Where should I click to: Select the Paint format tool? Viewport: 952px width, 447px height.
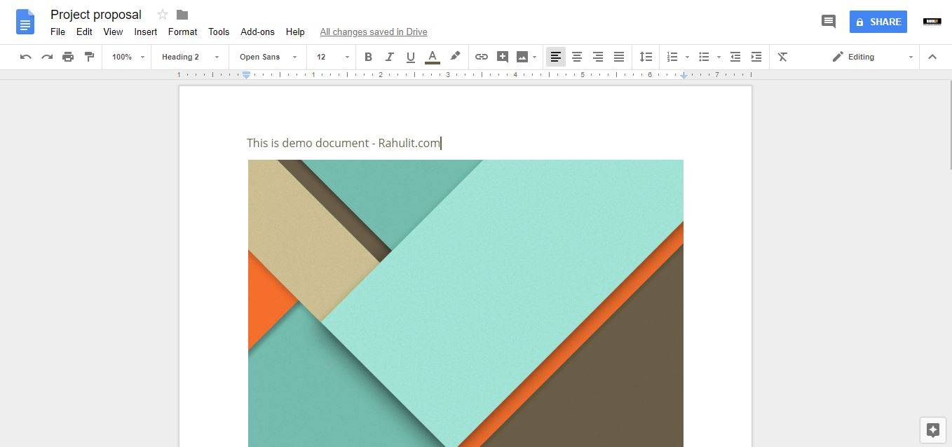[89, 57]
